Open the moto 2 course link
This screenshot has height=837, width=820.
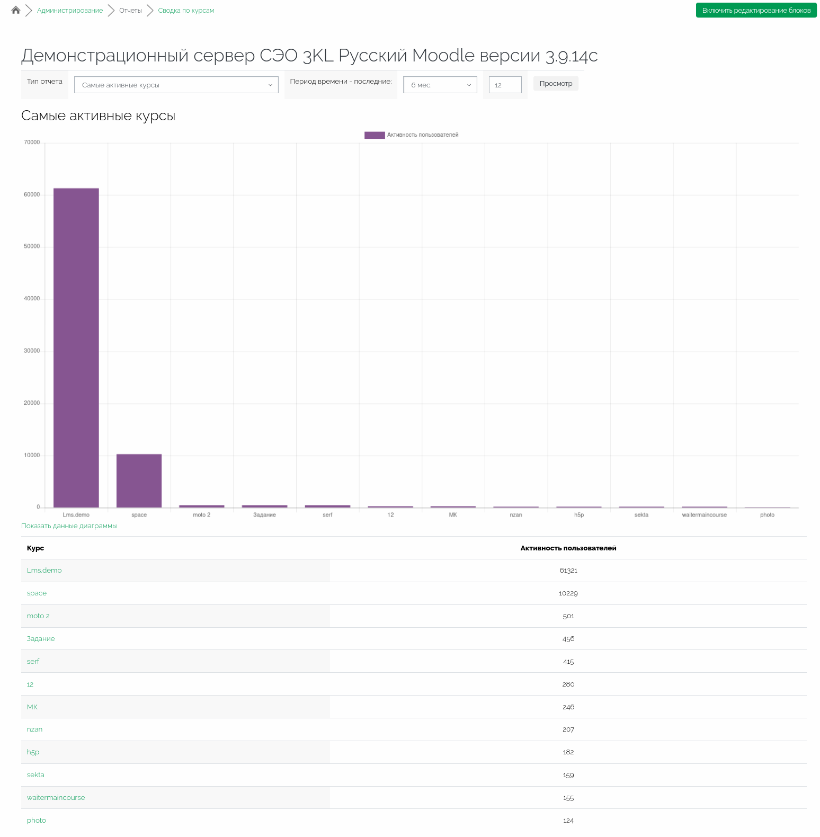[x=38, y=616]
